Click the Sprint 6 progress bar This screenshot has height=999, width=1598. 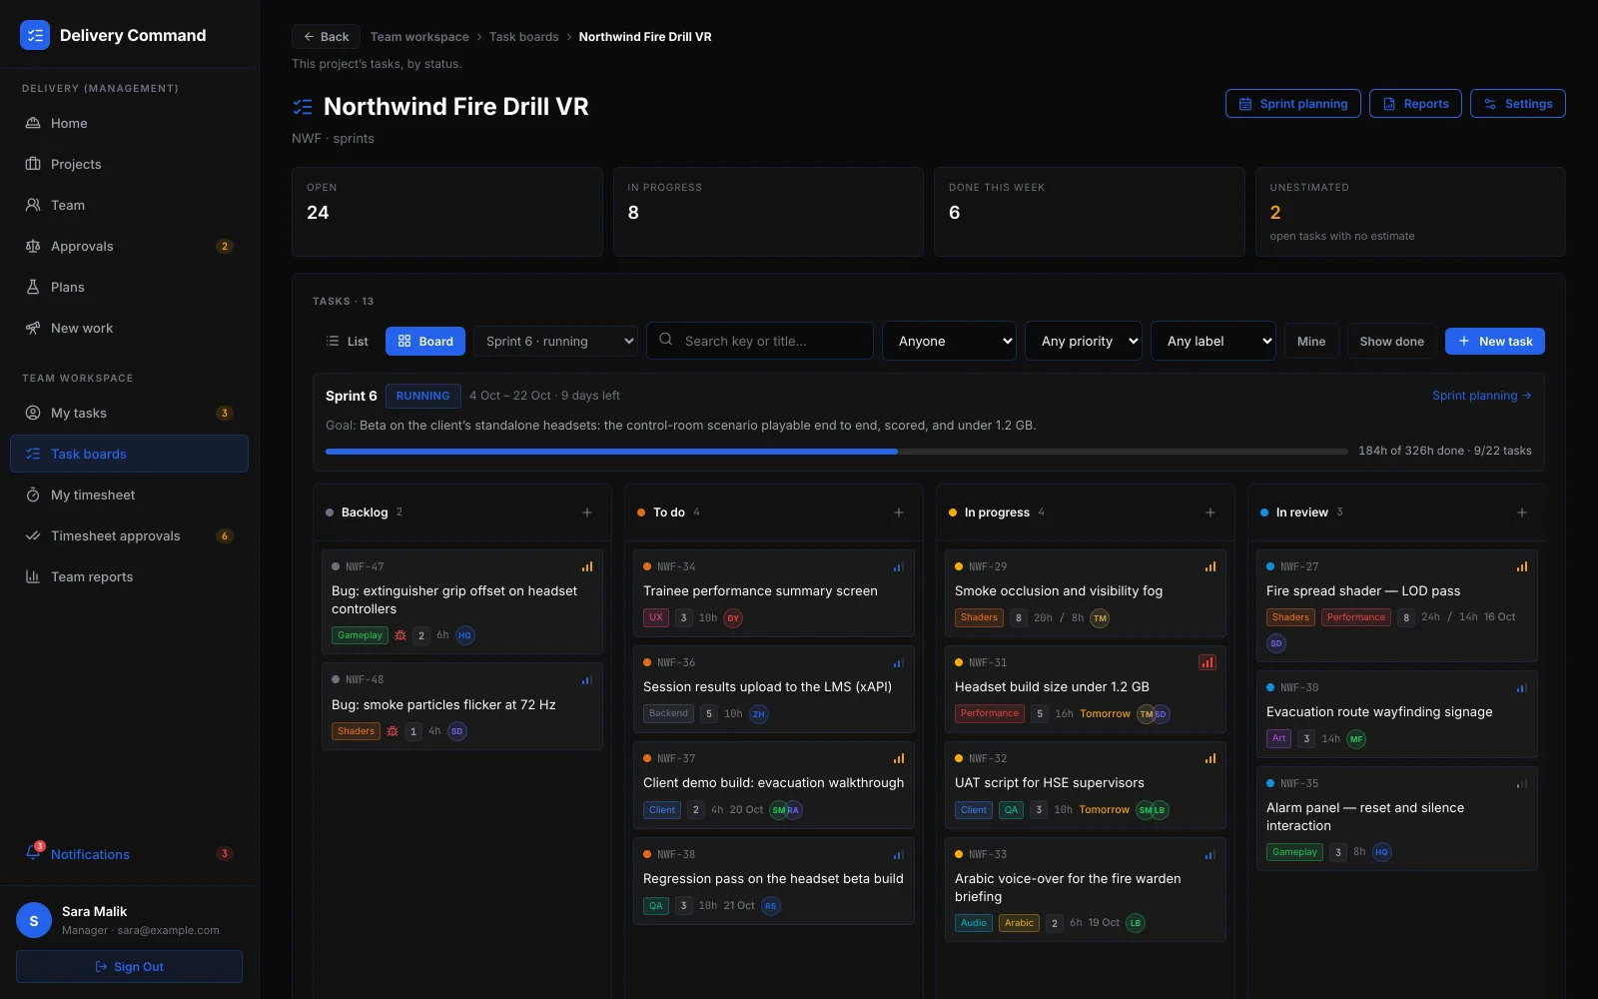pos(837,452)
